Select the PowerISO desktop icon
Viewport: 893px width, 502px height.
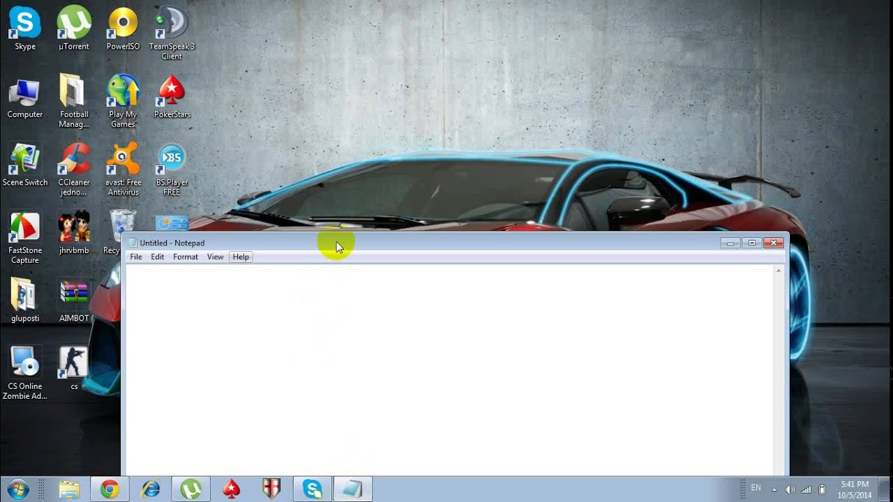(123, 28)
